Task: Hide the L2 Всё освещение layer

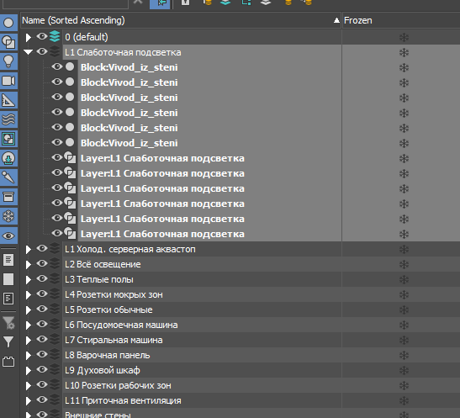Action: (x=42, y=263)
